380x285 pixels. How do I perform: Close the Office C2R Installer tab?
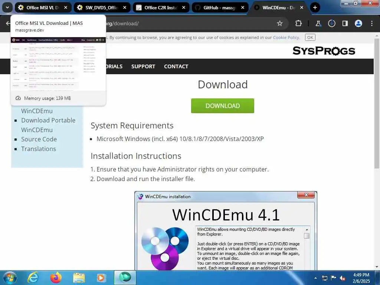(x=184, y=7)
